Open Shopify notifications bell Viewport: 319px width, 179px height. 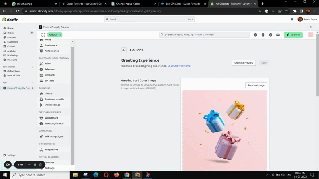point(292,19)
